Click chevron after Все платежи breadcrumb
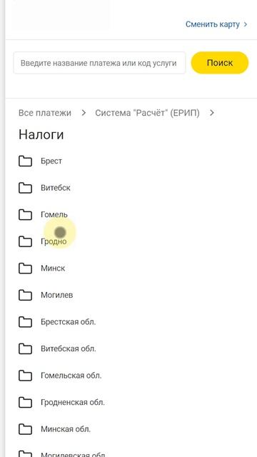257x457 pixels. point(84,113)
